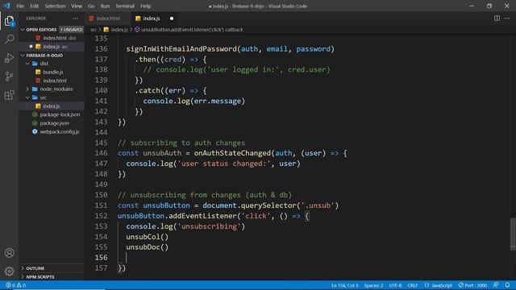Open the Edit menu
The width and height of the screenshot is (516, 290).
pos(34,6)
